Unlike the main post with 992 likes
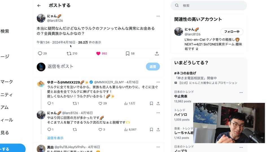Viewport: 271px width, 152px height. [98, 53]
